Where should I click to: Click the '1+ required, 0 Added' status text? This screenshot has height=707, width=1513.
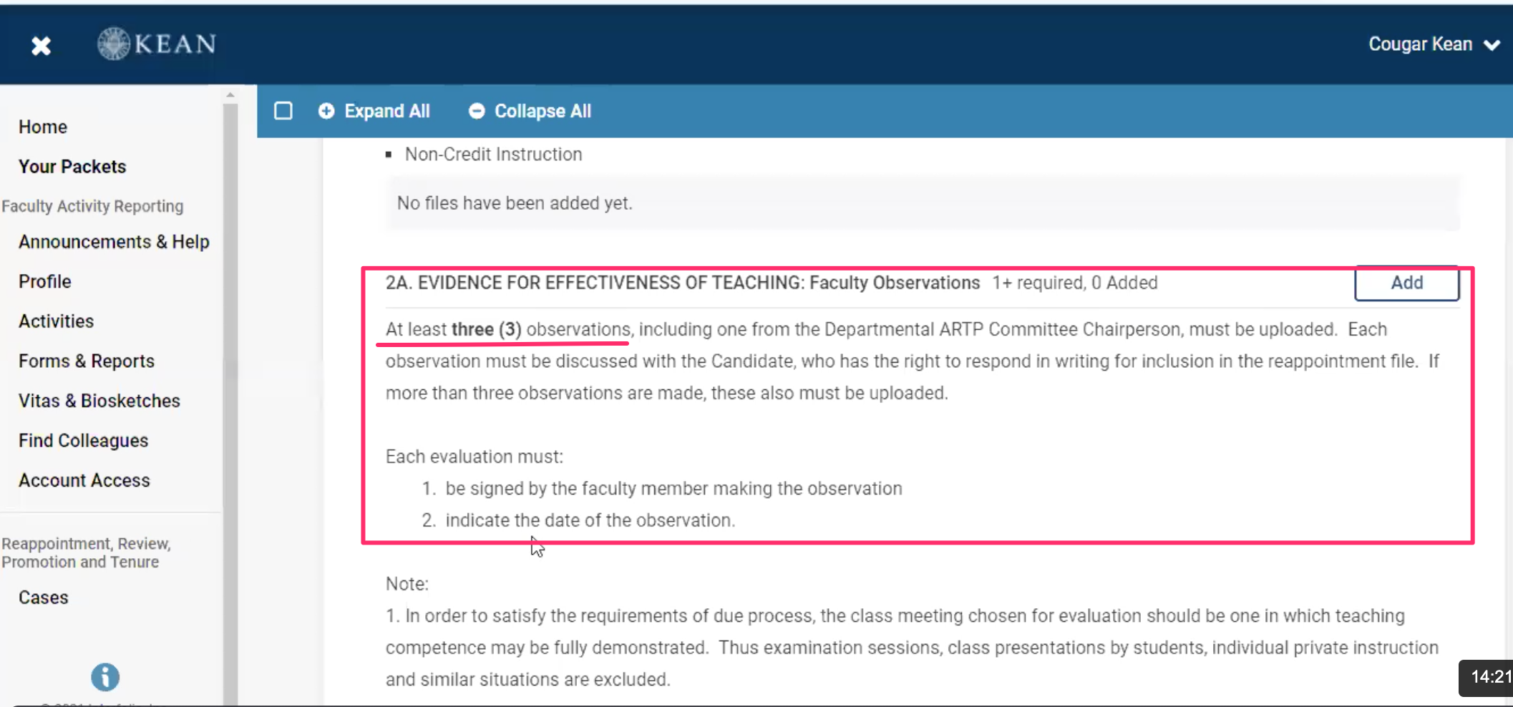coord(1074,283)
